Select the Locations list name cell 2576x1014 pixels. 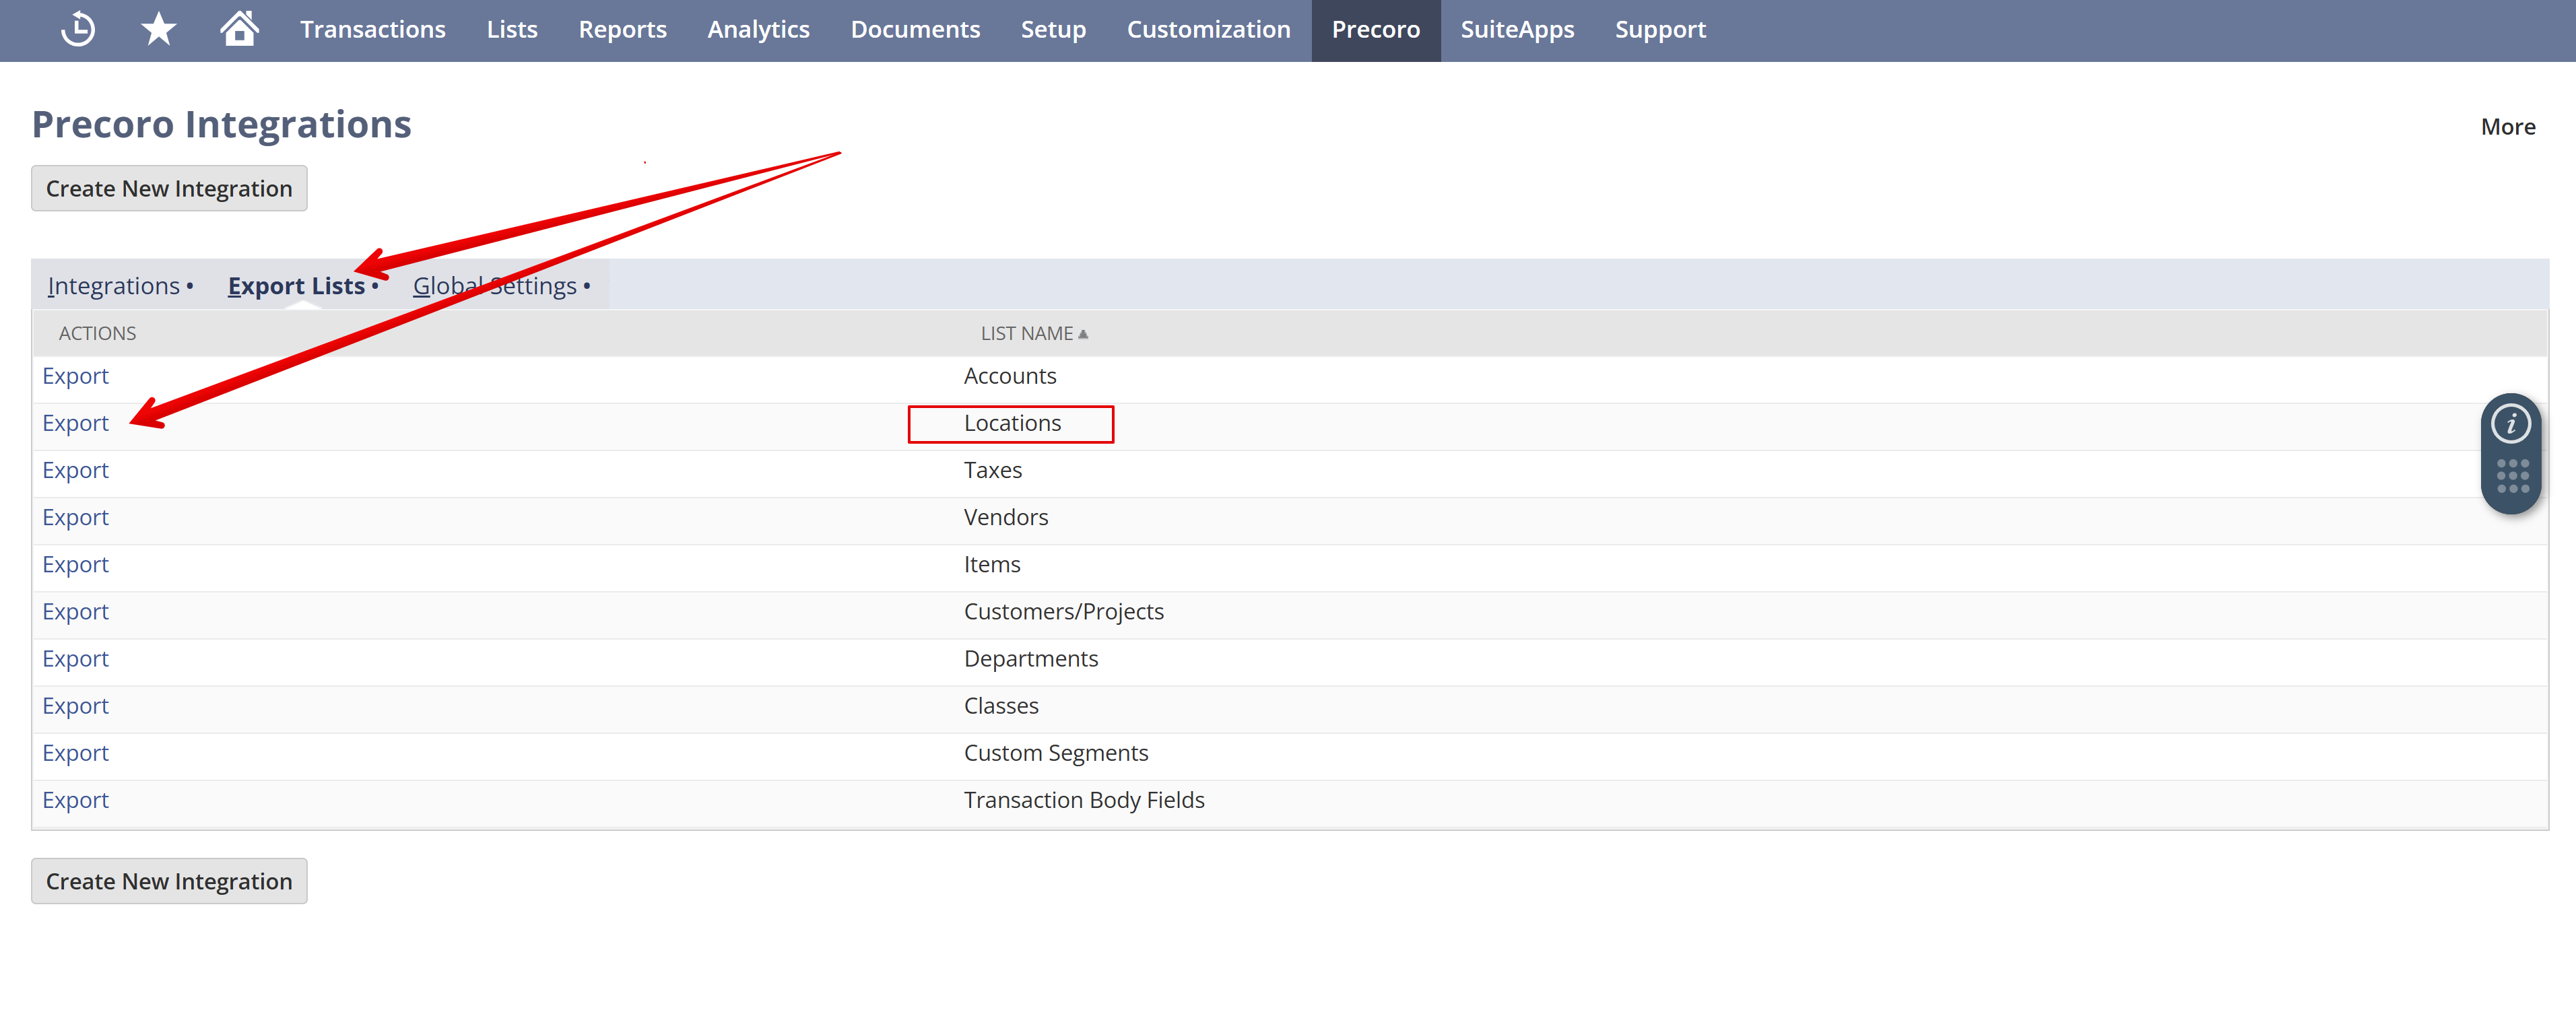pyautogui.click(x=1012, y=423)
